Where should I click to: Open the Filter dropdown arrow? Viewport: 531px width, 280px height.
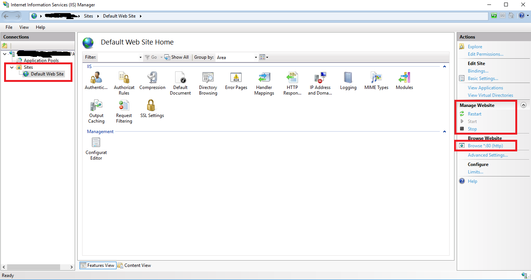click(140, 58)
